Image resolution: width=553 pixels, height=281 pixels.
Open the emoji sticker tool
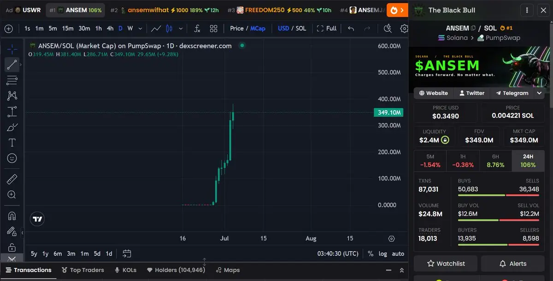(12, 158)
